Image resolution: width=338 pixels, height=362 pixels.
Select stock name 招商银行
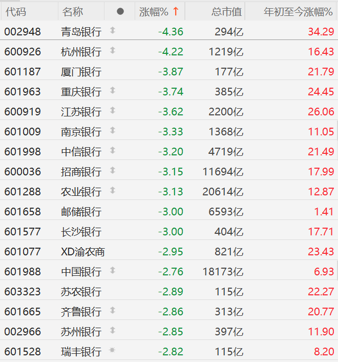click(81, 172)
